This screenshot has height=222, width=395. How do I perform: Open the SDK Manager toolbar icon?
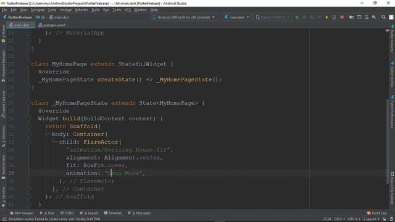(x=374, y=17)
